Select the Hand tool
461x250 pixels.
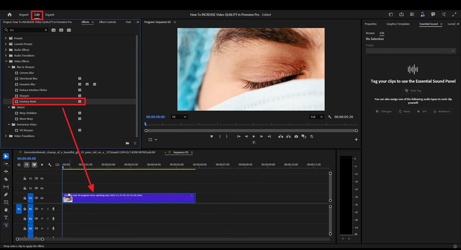point(6,210)
